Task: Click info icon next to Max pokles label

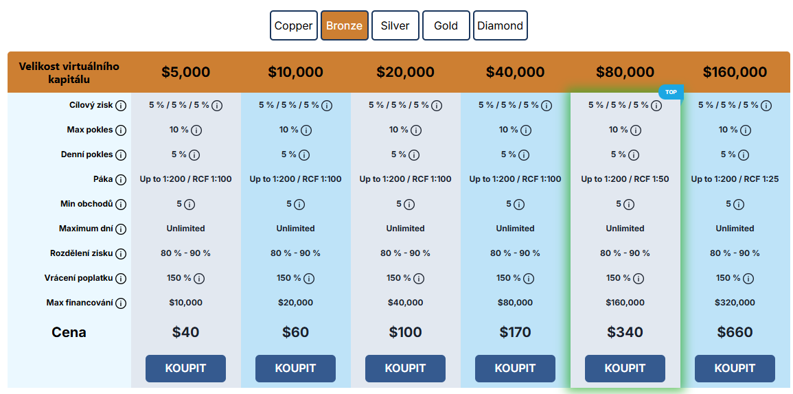Action: pos(121,130)
